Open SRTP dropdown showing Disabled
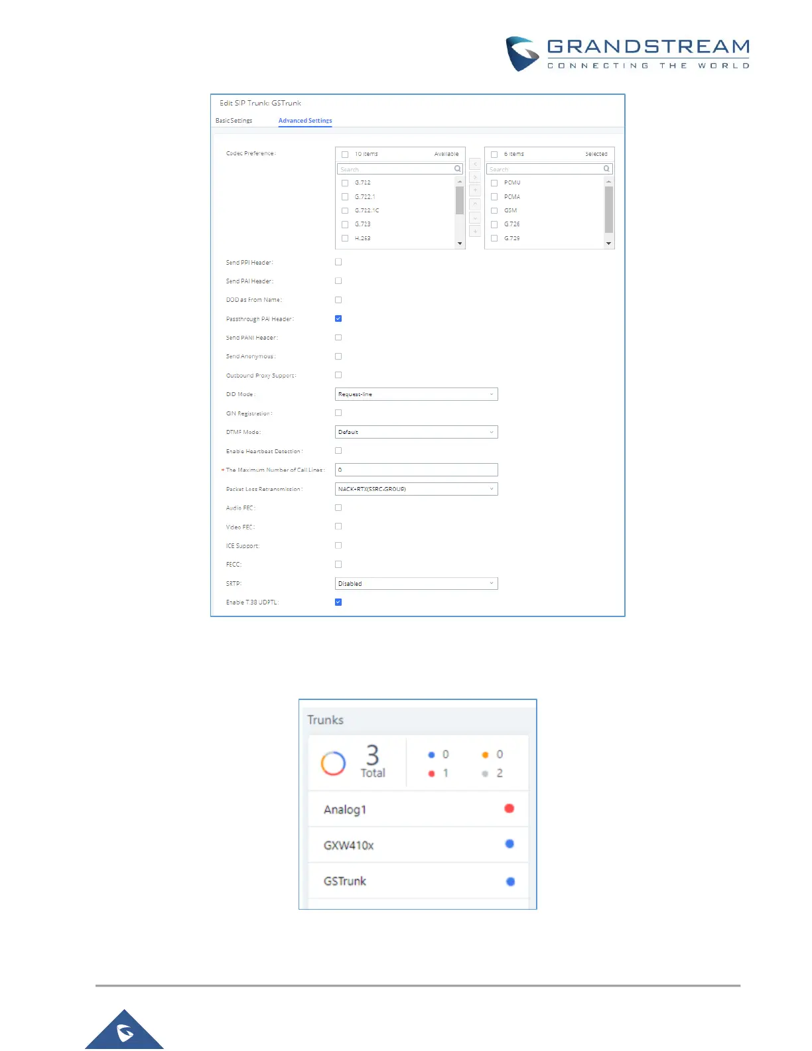Viewport: 812px width, 1051px height. tap(417, 584)
